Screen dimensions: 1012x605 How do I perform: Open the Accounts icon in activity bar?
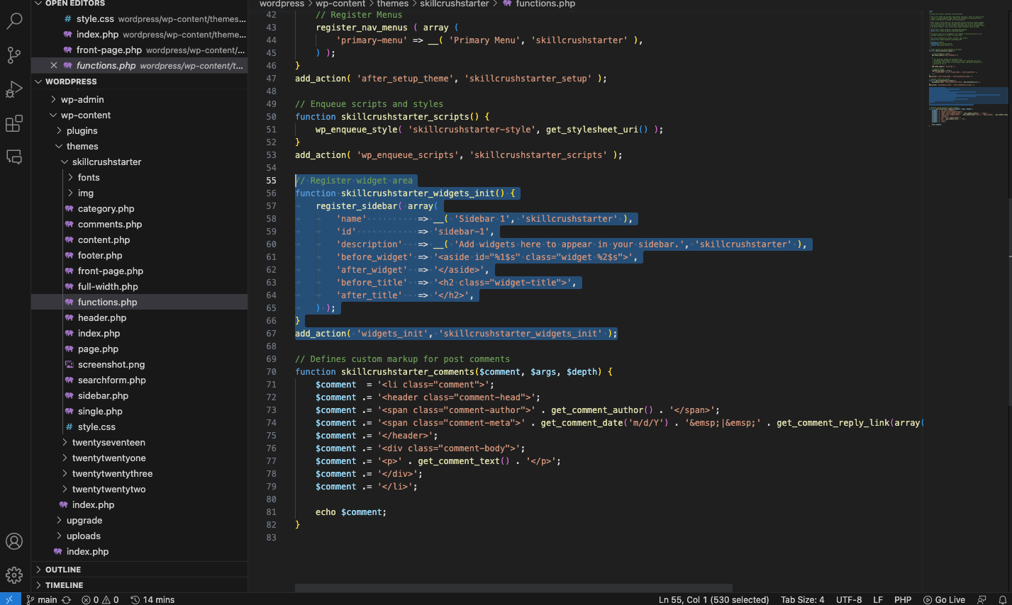coord(14,541)
